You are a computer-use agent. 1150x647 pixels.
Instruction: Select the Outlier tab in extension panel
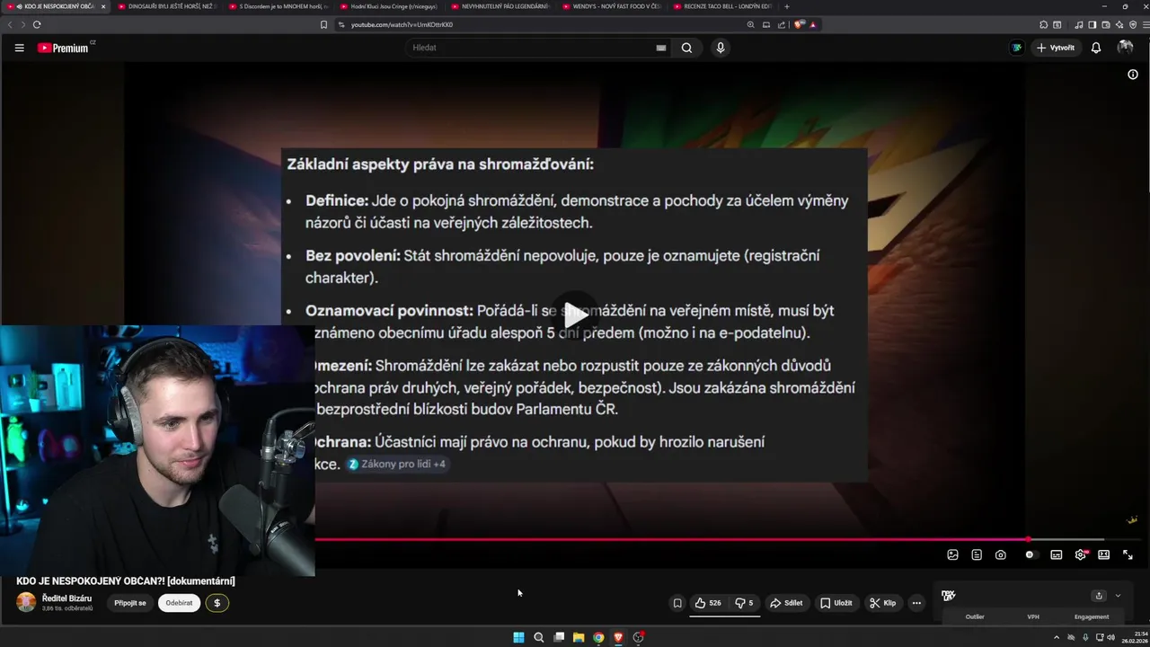[975, 616]
